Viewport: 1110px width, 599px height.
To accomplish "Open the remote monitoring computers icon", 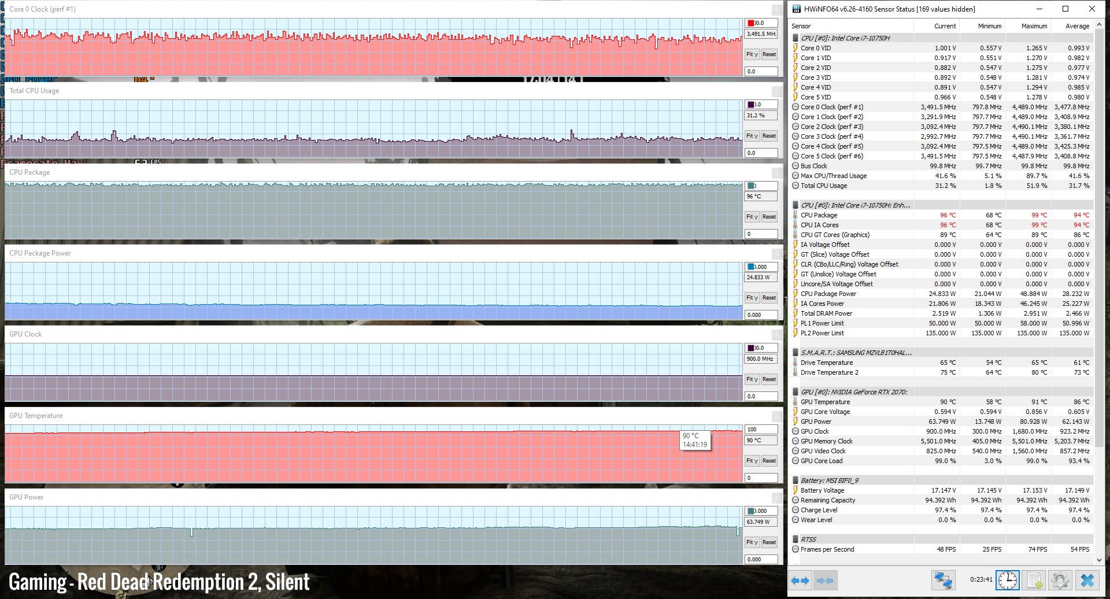I will [943, 580].
